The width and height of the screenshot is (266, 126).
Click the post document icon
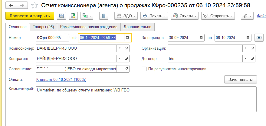pos(73,16)
